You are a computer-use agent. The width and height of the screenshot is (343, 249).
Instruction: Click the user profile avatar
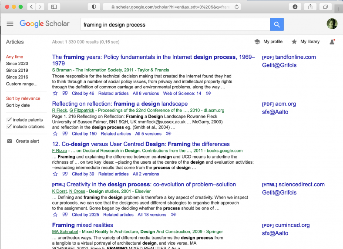point(332,24)
